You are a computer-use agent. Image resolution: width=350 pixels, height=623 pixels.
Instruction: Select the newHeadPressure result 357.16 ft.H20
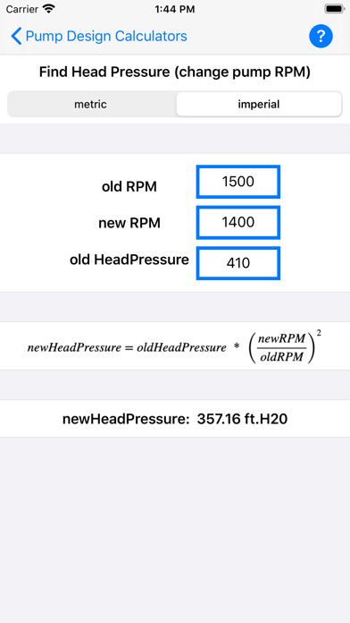pyautogui.click(x=175, y=419)
